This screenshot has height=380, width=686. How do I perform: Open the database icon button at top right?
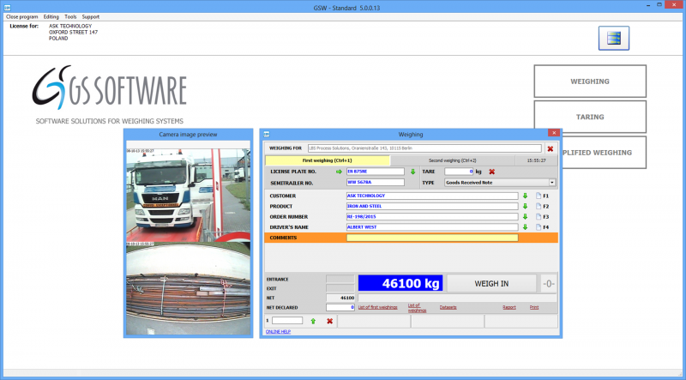tap(613, 39)
